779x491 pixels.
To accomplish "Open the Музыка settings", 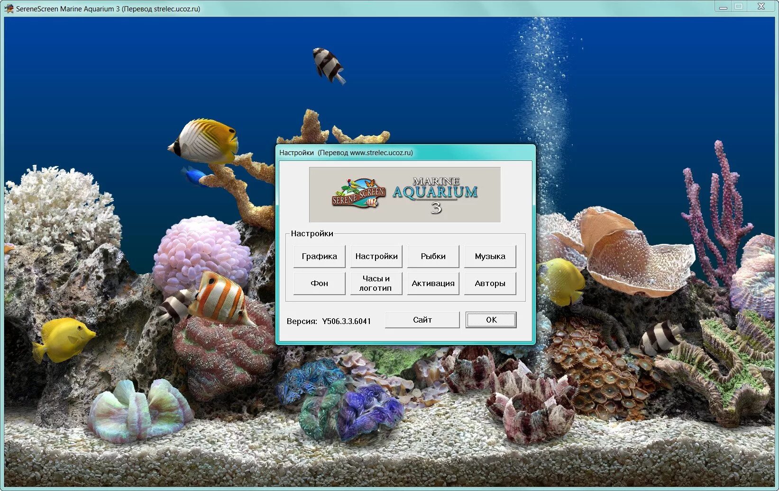I will coord(490,256).
